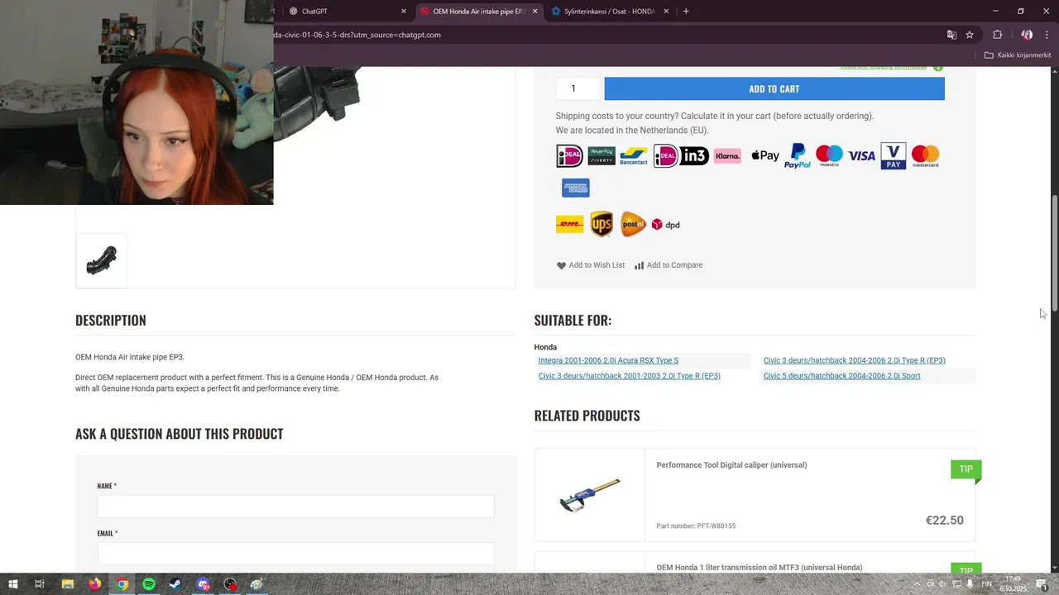The image size is (1059, 595).
Task: Open Steam from the taskbar
Action: pos(175,584)
